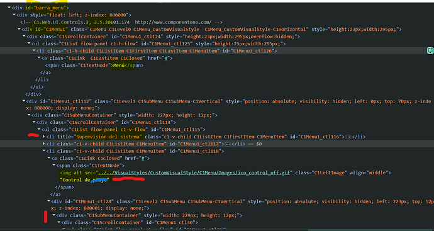
Task: Select the "Menú" text in the span
Action: pyautogui.click(x=120, y=65)
